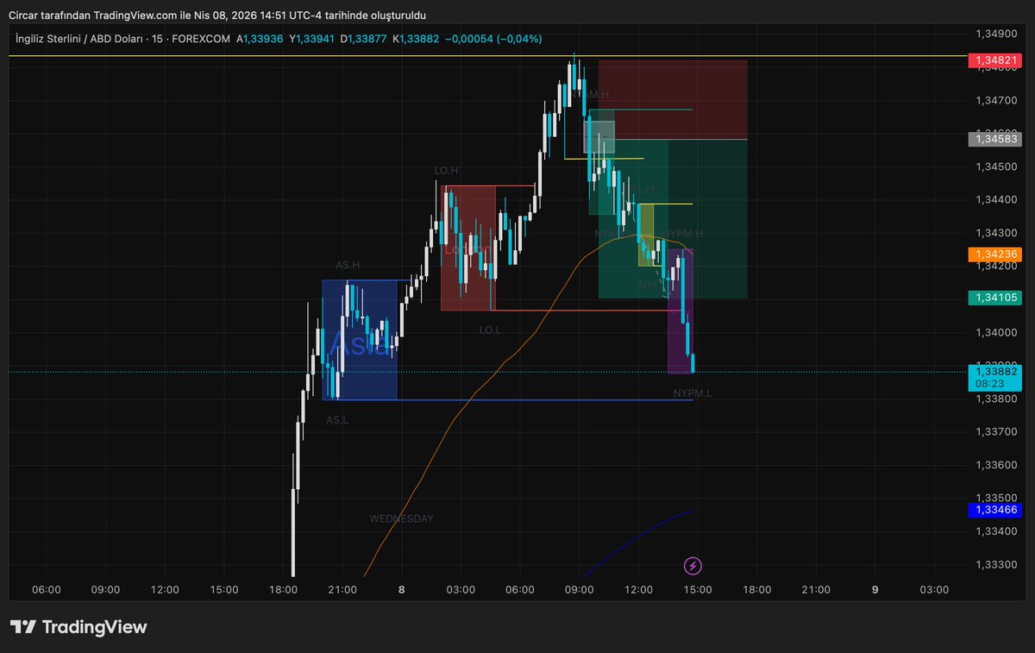Click the cyan 1,33882 current price label
Viewport: 1035px width, 653px height.
[994, 370]
